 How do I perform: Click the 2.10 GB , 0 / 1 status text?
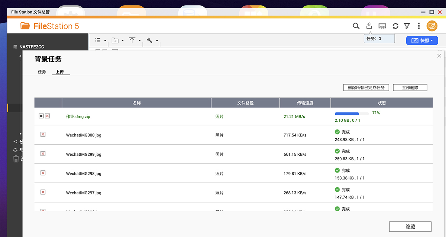[348, 120]
